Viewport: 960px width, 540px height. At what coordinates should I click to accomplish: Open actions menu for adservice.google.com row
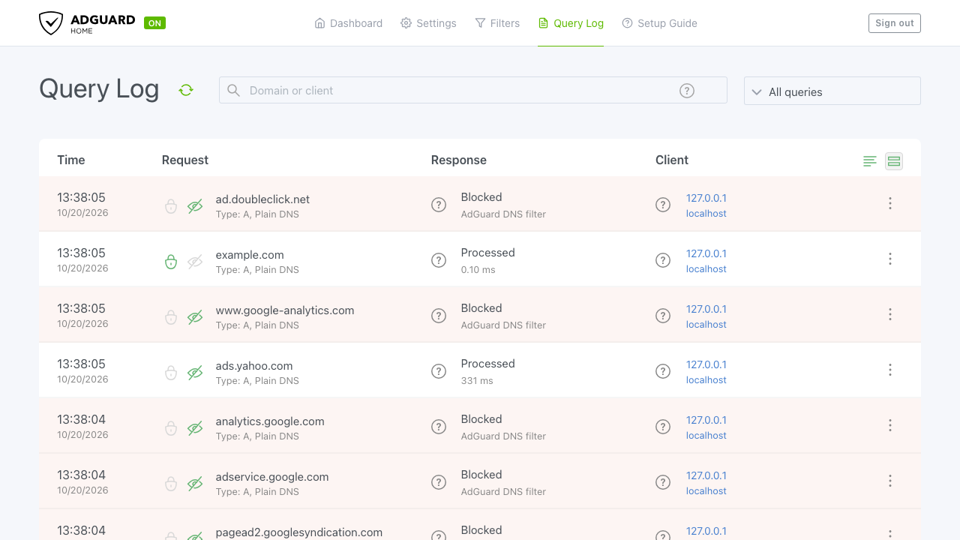(x=890, y=481)
